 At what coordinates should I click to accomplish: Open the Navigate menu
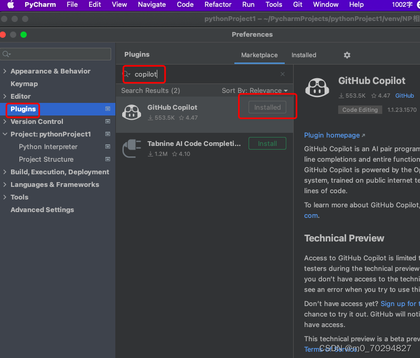click(152, 5)
